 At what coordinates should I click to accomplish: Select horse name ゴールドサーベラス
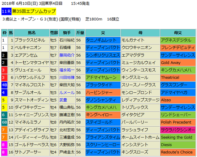32,145
